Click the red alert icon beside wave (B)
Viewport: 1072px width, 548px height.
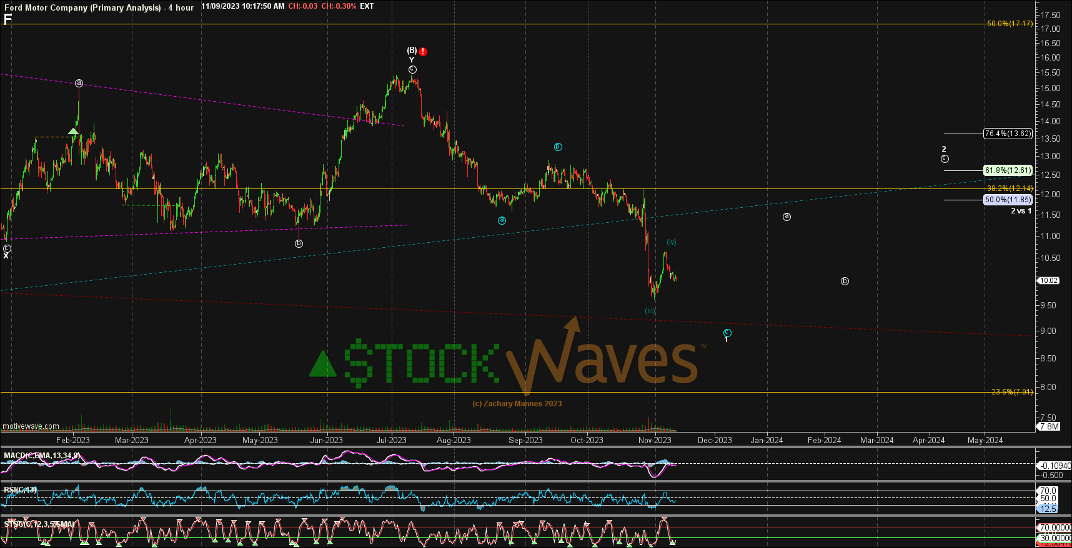click(424, 52)
